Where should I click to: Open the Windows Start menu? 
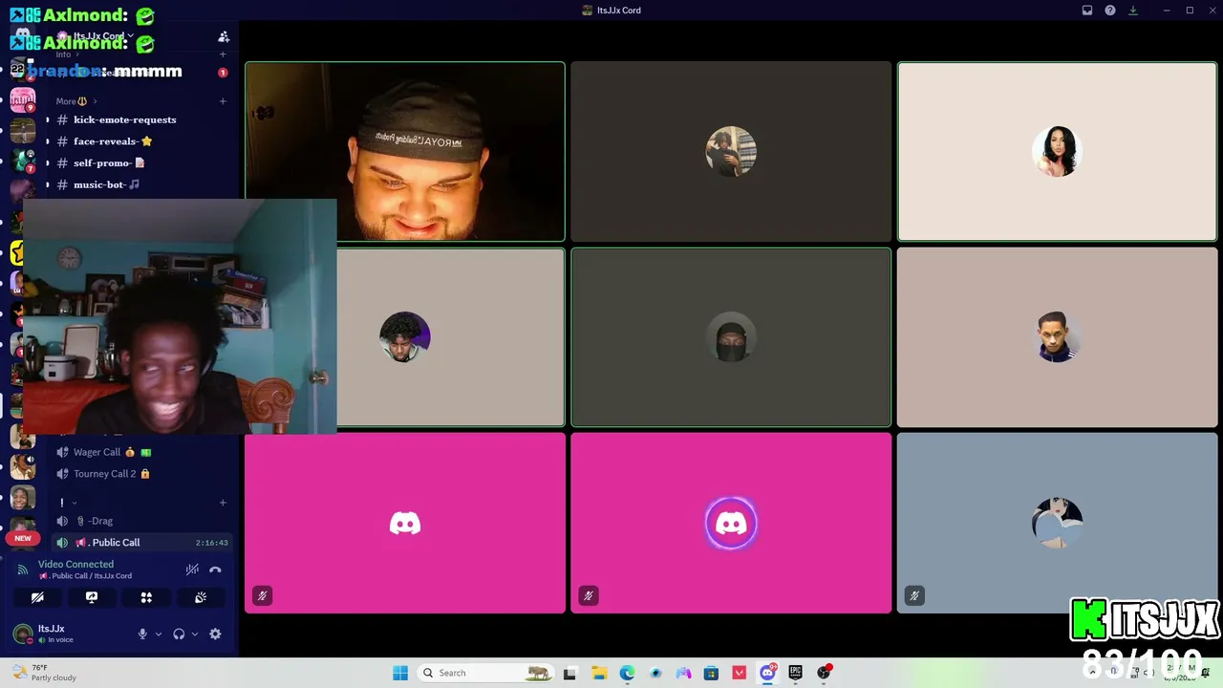pos(400,673)
